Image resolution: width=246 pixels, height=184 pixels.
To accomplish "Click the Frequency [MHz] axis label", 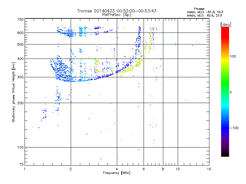I will click(x=117, y=173).
